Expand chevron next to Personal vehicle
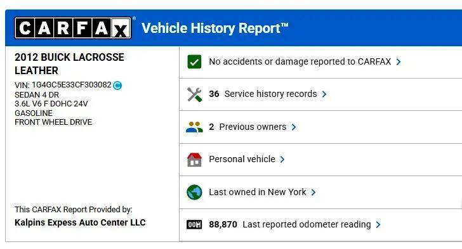Image resolution: width=462 pixels, height=249 pixels. (282, 160)
